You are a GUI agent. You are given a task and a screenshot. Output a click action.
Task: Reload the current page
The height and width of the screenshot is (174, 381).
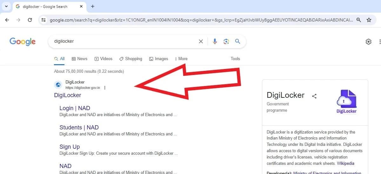[x=30, y=20]
